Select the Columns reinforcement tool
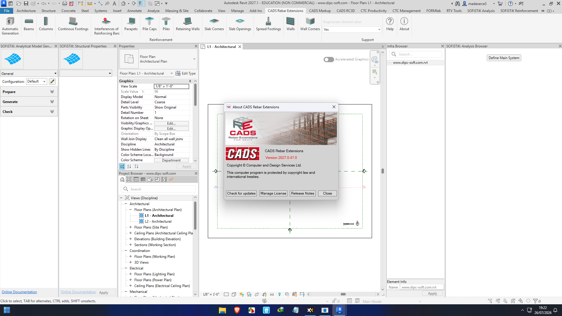 (46, 24)
